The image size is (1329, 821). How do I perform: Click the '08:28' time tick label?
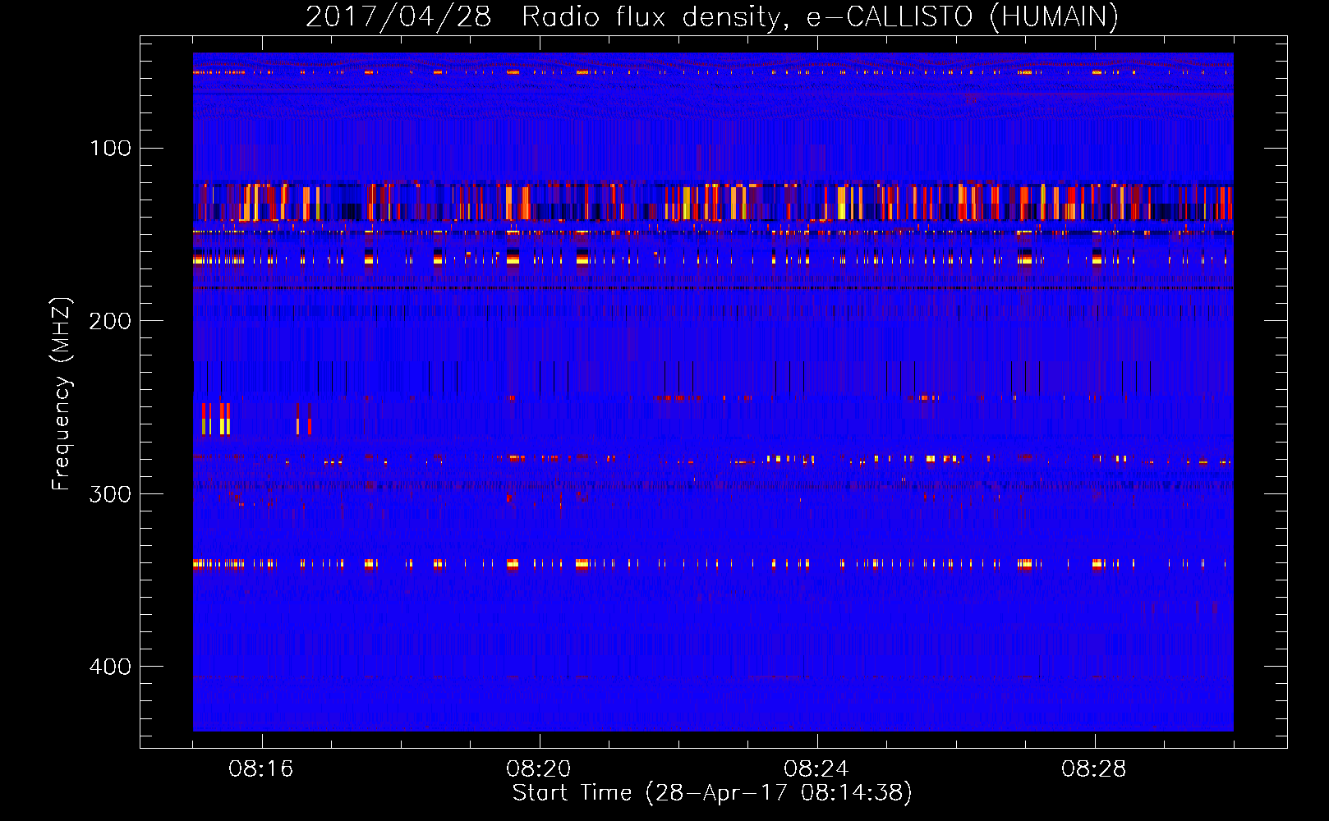[x=1093, y=769]
